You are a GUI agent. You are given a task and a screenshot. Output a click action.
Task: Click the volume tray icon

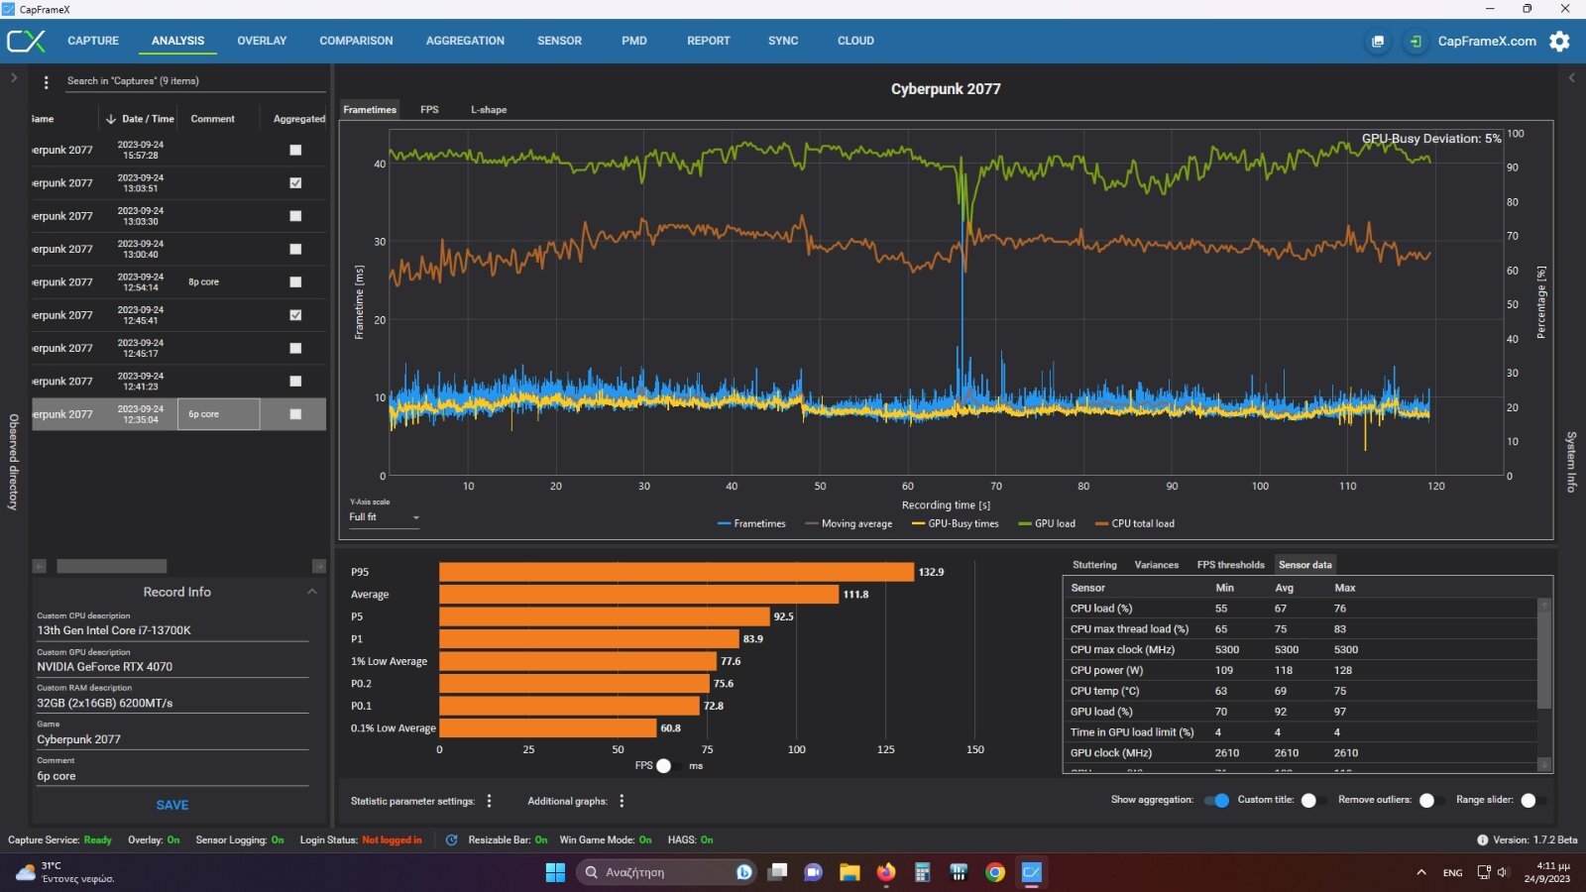1503,872
